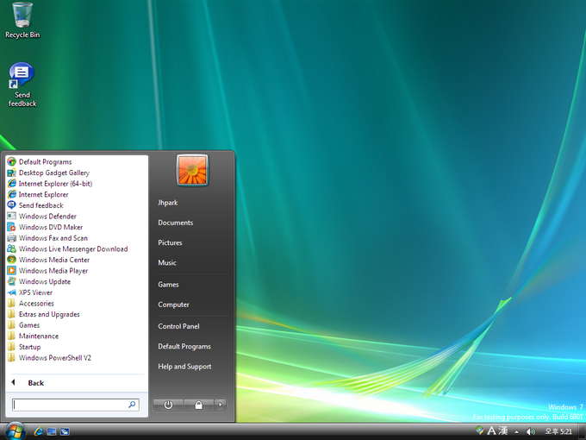The image size is (586, 440).
Task: Open Internet Explorer from the taskbar
Action: pyautogui.click(x=38, y=431)
